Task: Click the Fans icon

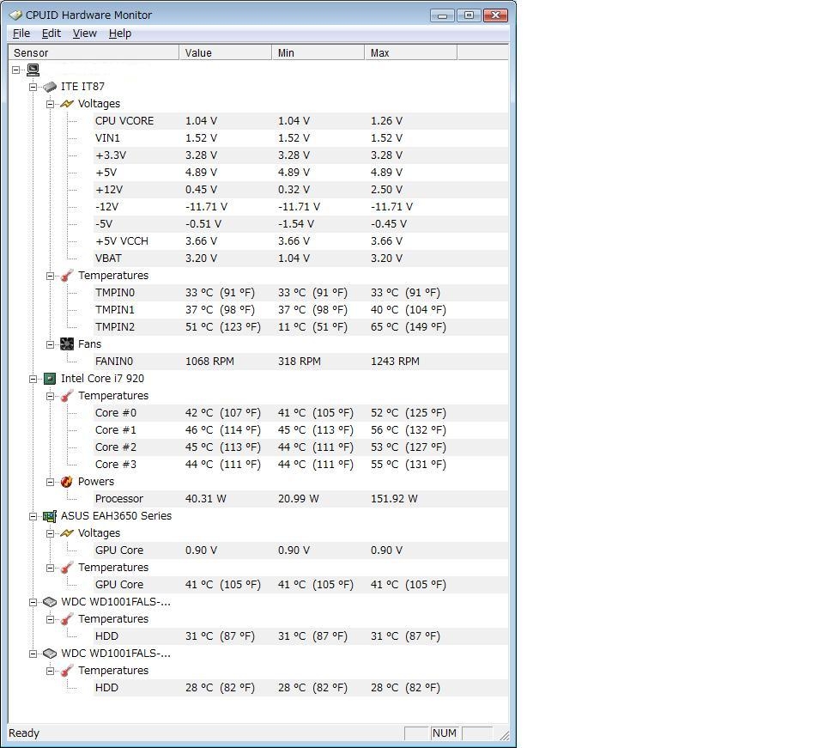Action: point(67,344)
